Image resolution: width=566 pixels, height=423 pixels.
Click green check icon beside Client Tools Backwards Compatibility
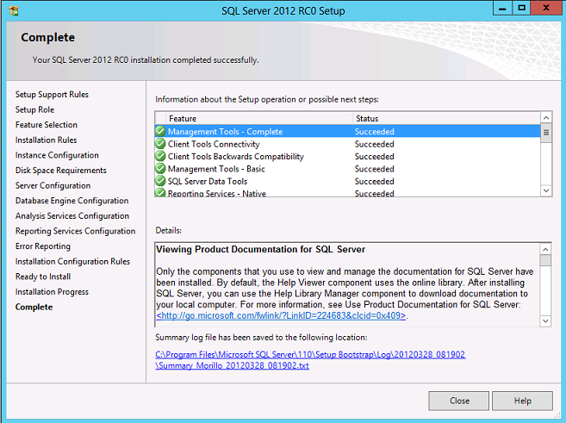pyautogui.click(x=160, y=156)
